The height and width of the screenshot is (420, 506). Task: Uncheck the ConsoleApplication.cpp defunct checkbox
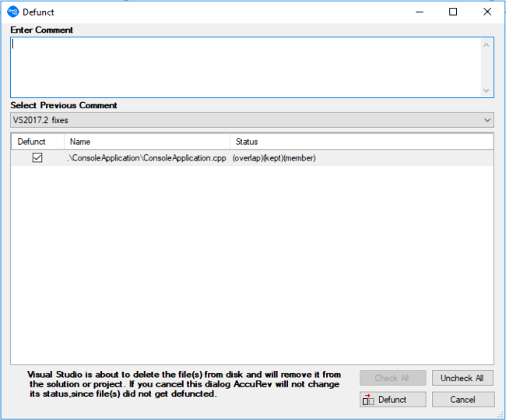[37, 158]
